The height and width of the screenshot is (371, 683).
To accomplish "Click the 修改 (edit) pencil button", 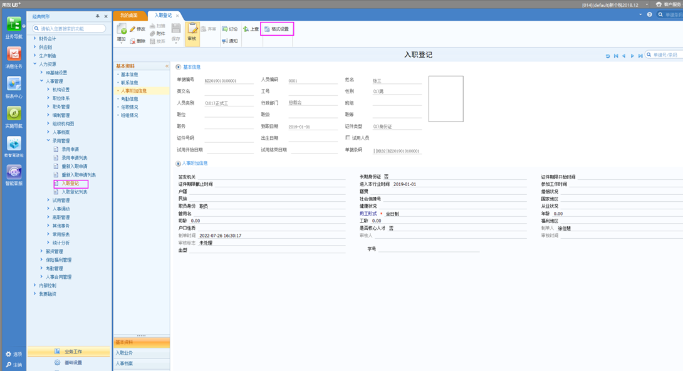I will pyautogui.click(x=138, y=29).
